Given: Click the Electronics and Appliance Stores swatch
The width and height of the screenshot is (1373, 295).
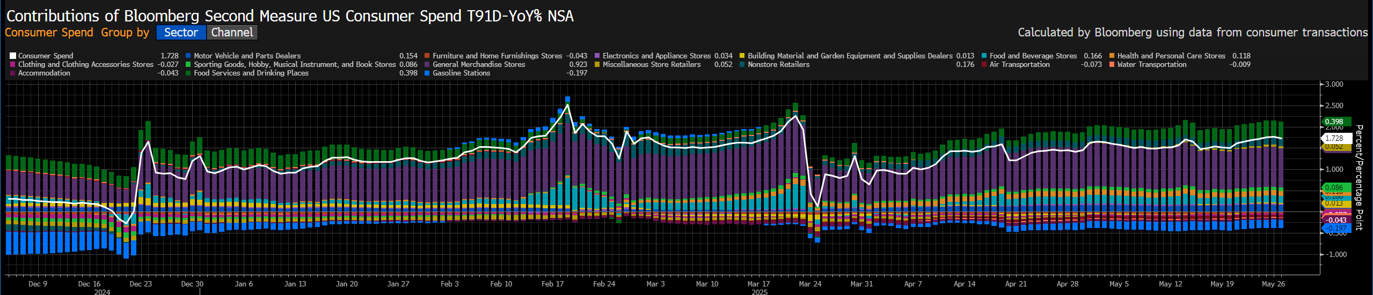Looking at the screenshot, I should tap(597, 56).
